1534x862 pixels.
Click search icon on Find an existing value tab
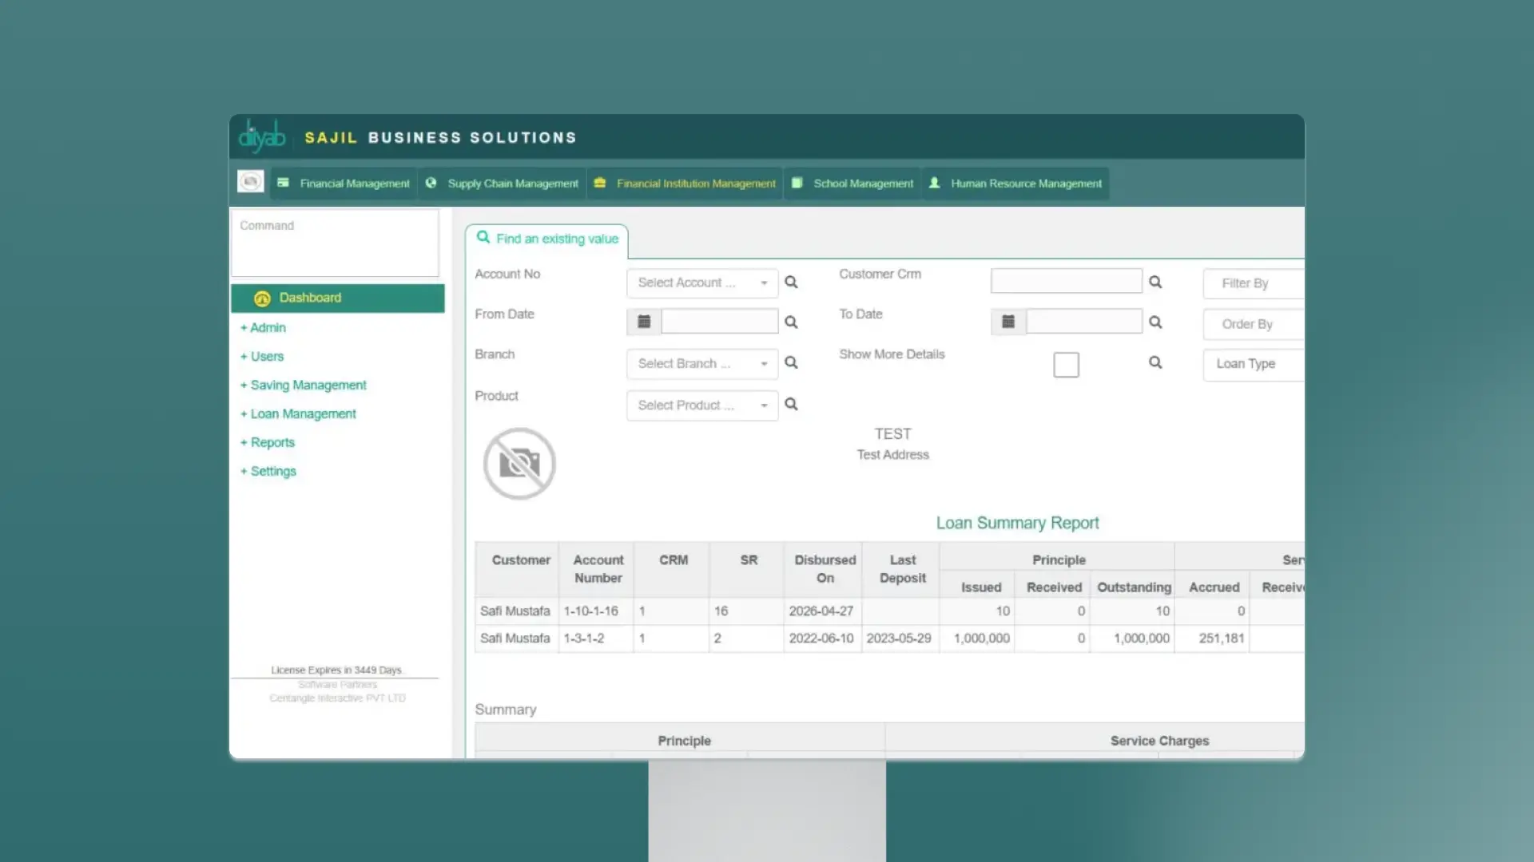(x=483, y=237)
